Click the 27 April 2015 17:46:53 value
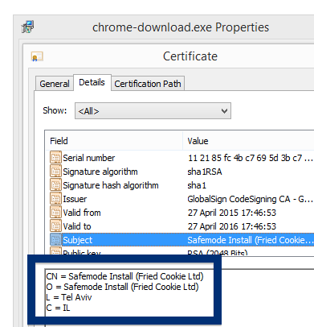The height and width of the screenshot is (327, 314). pyautogui.click(x=232, y=213)
